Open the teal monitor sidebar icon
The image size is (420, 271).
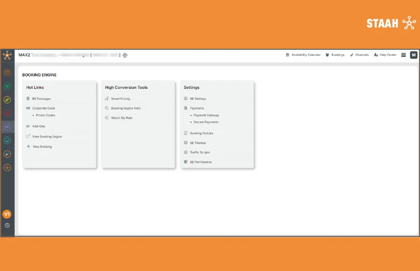(x=7, y=140)
